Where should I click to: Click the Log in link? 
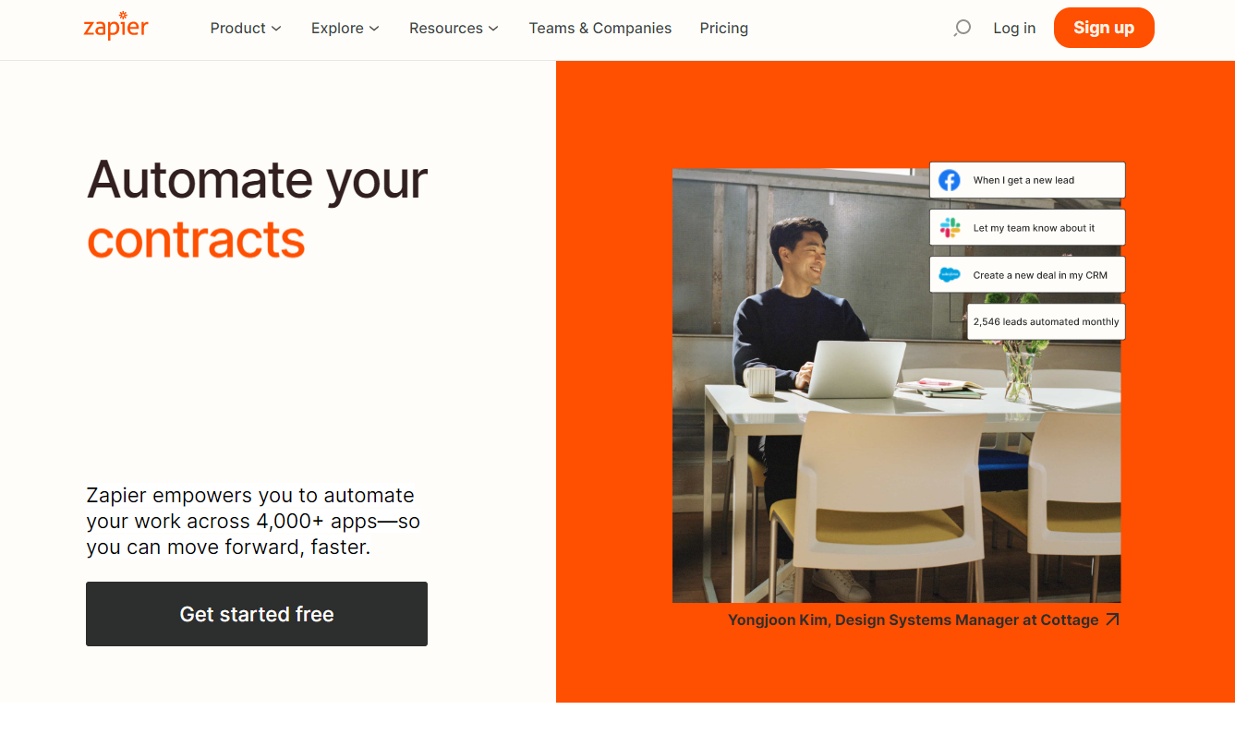[x=1014, y=29]
